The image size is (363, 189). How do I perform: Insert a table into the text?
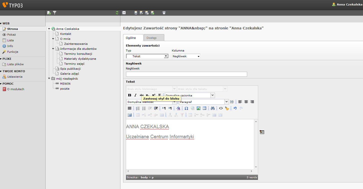(204, 108)
